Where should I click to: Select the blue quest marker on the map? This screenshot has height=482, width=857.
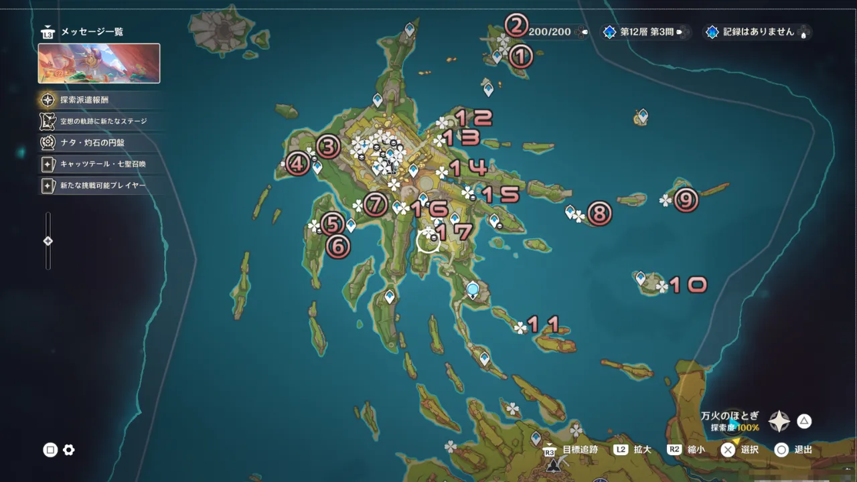pyautogui.click(x=473, y=290)
